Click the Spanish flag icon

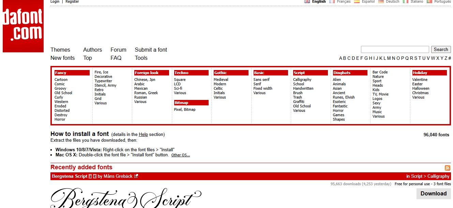tap(357, 1)
